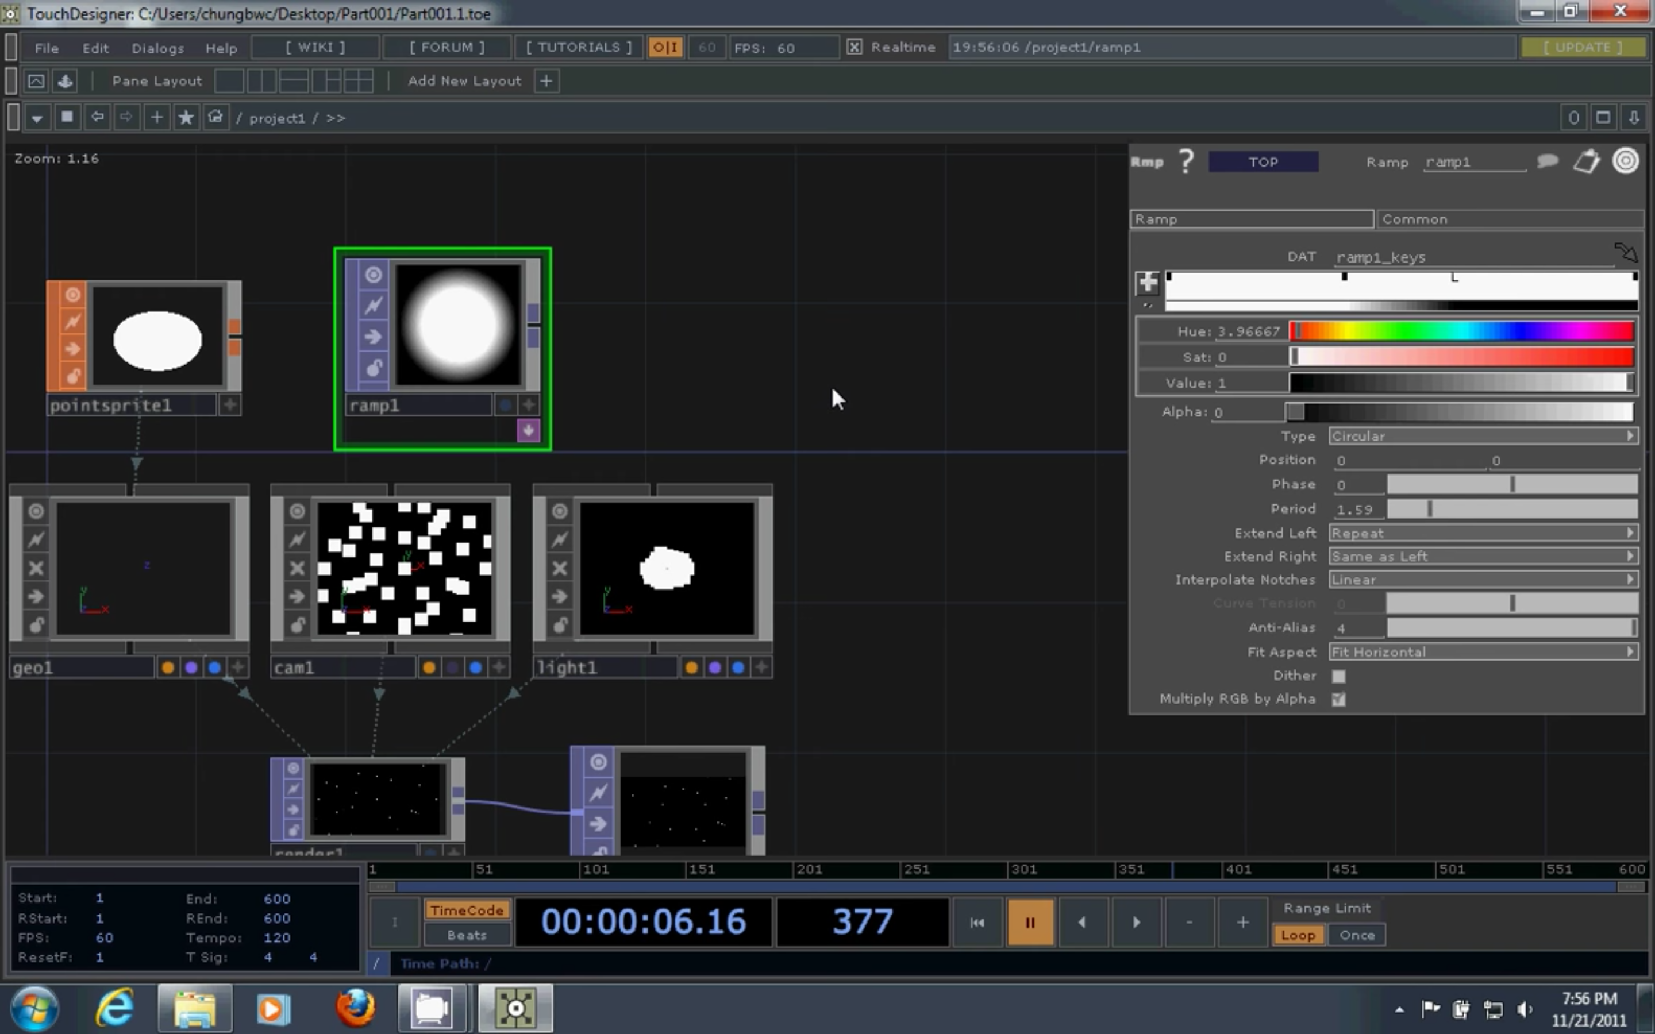Pause playback with the orange pause button
Viewport: 1655px width, 1034px height.
(x=1030, y=922)
